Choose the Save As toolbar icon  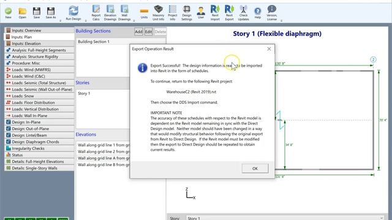[x=51, y=13]
